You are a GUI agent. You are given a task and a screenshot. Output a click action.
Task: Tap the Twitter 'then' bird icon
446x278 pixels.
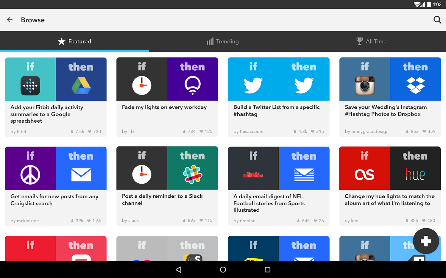304,85
